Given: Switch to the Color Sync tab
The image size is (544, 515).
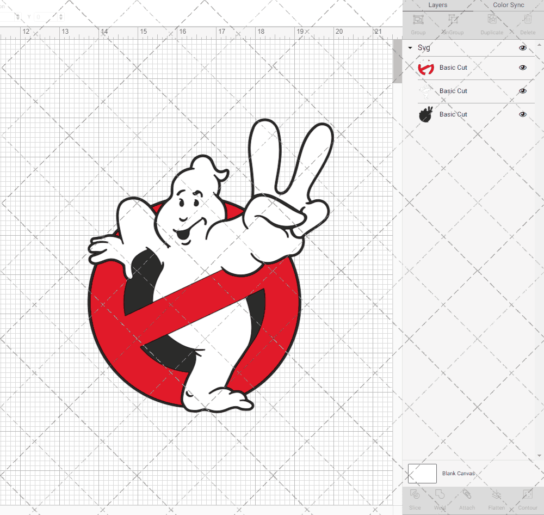Looking at the screenshot, I should (508, 5).
